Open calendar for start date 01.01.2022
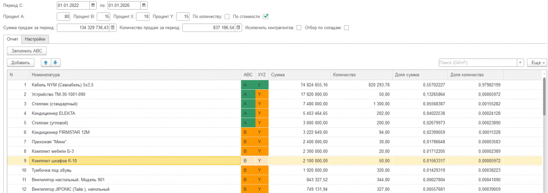This screenshot has width=548, height=193. (x=93, y=5)
